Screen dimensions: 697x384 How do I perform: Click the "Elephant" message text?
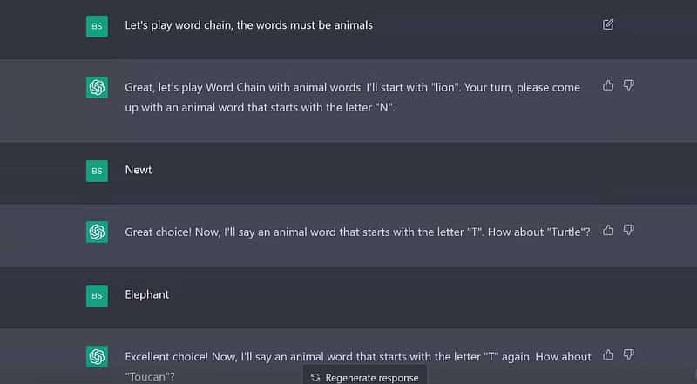[x=147, y=294]
